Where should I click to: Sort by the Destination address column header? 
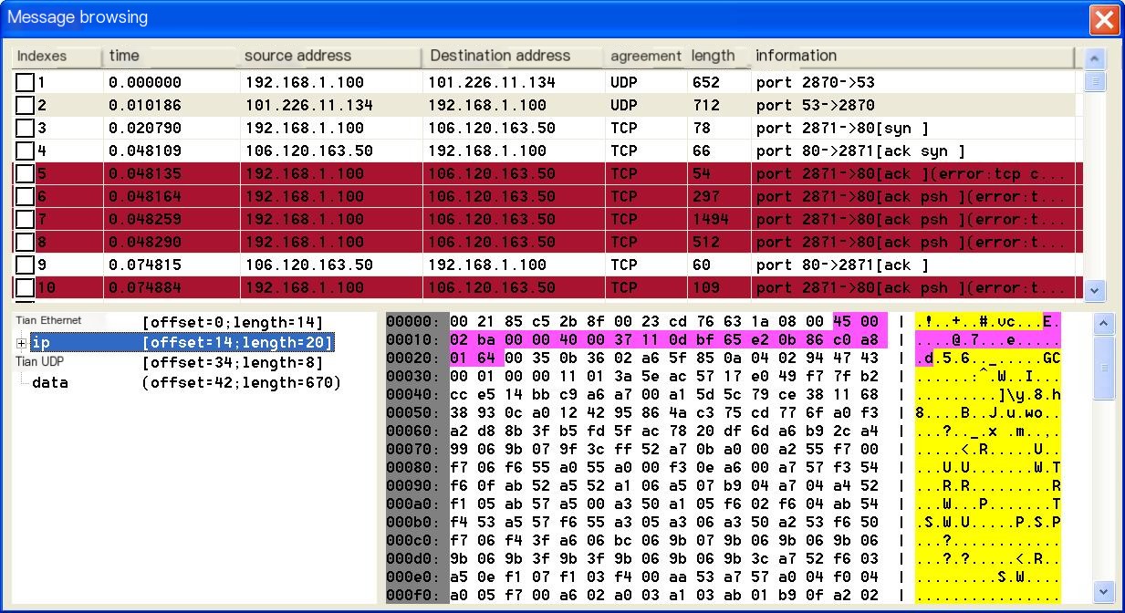pyautogui.click(x=514, y=56)
